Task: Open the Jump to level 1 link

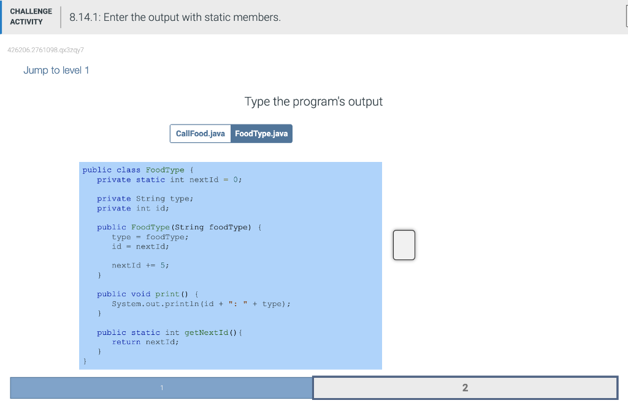Action: [56, 70]
